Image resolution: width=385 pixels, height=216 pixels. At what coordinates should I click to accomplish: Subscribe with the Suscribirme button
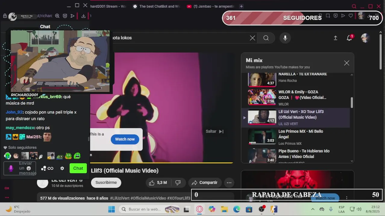[x=106, y=183]
